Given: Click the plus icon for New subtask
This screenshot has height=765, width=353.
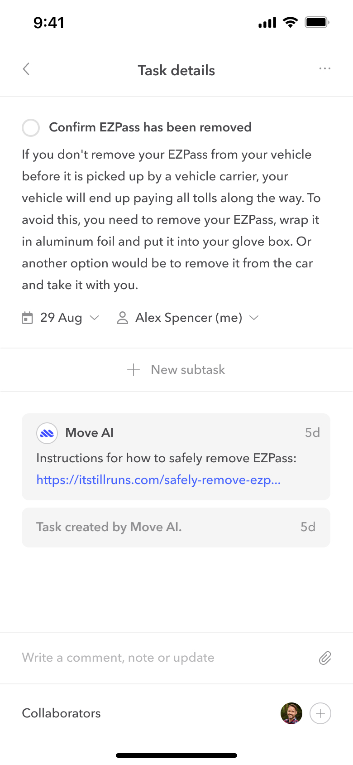Looking at the screenshot, I should tap(134, 370).
